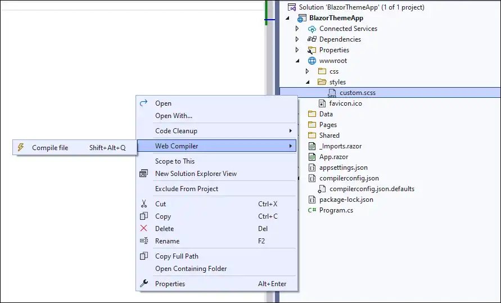501x303 pixels.
Task: Choose Open With... in context menu
Action: [x=217, y=116]
